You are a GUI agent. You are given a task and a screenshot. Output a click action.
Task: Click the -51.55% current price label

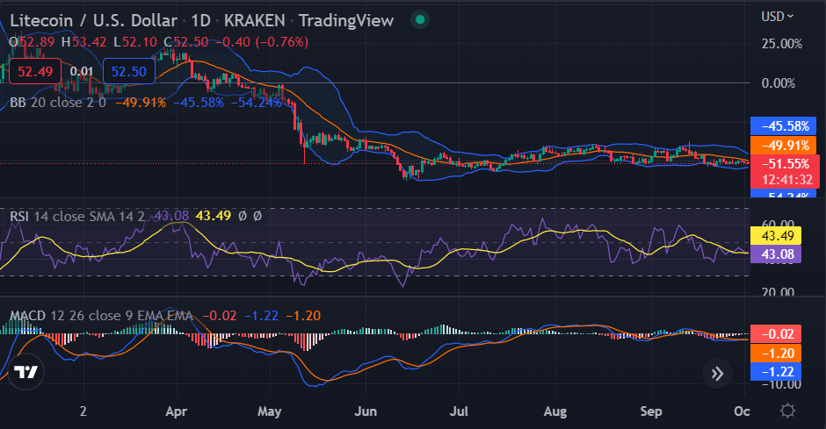tap(785, 164)
